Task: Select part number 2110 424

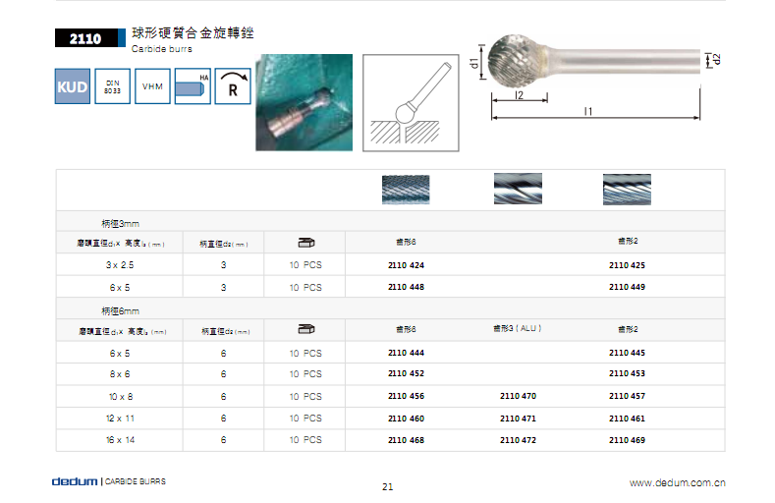Action: click(x=406, y=265)
